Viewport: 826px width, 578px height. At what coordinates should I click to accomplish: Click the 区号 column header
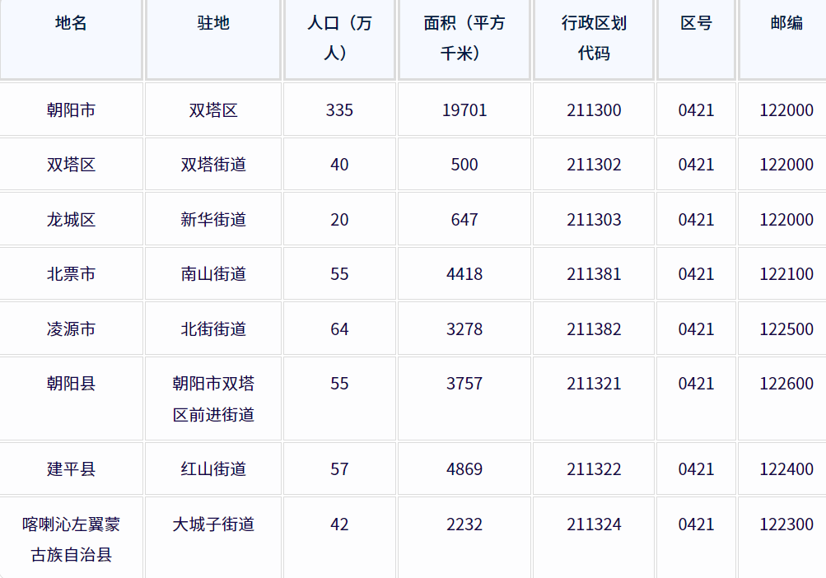(x=696, y=39)
